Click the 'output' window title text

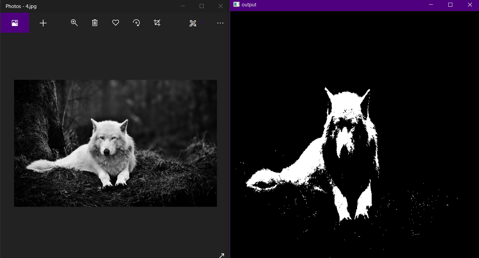point(249,5)
